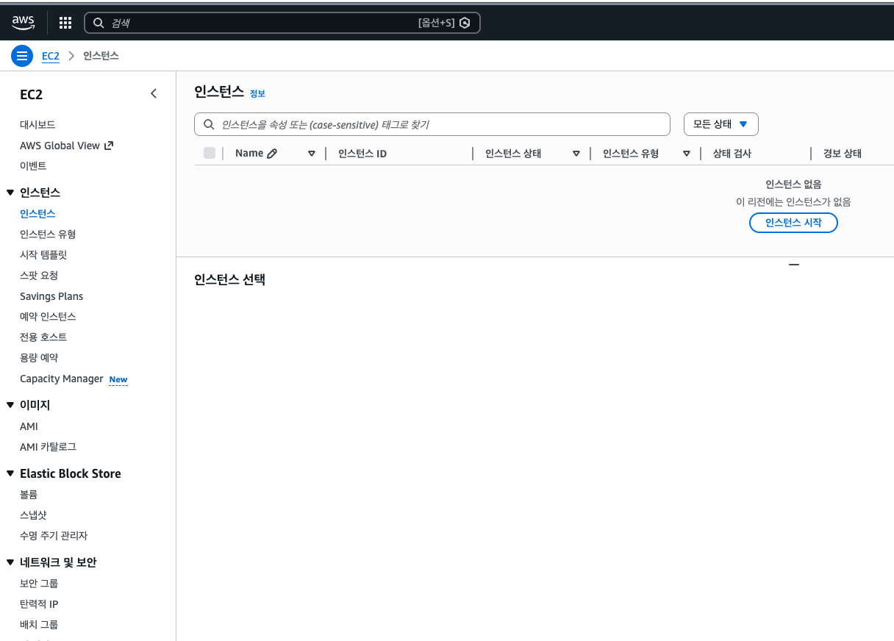
Task: Click the pencil edit icon next to Name
Action: [x=272, y=154]
